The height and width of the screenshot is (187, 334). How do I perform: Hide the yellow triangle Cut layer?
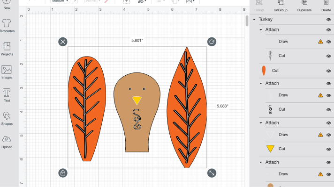328,149
